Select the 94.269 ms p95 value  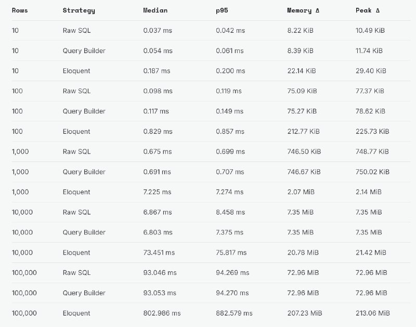(232, 273)
